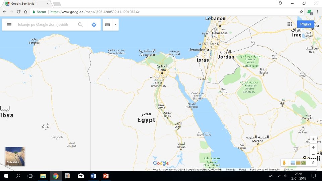Zoom in on the map
The height and width of the screenshot is (181, 322).
pos(313,147)
